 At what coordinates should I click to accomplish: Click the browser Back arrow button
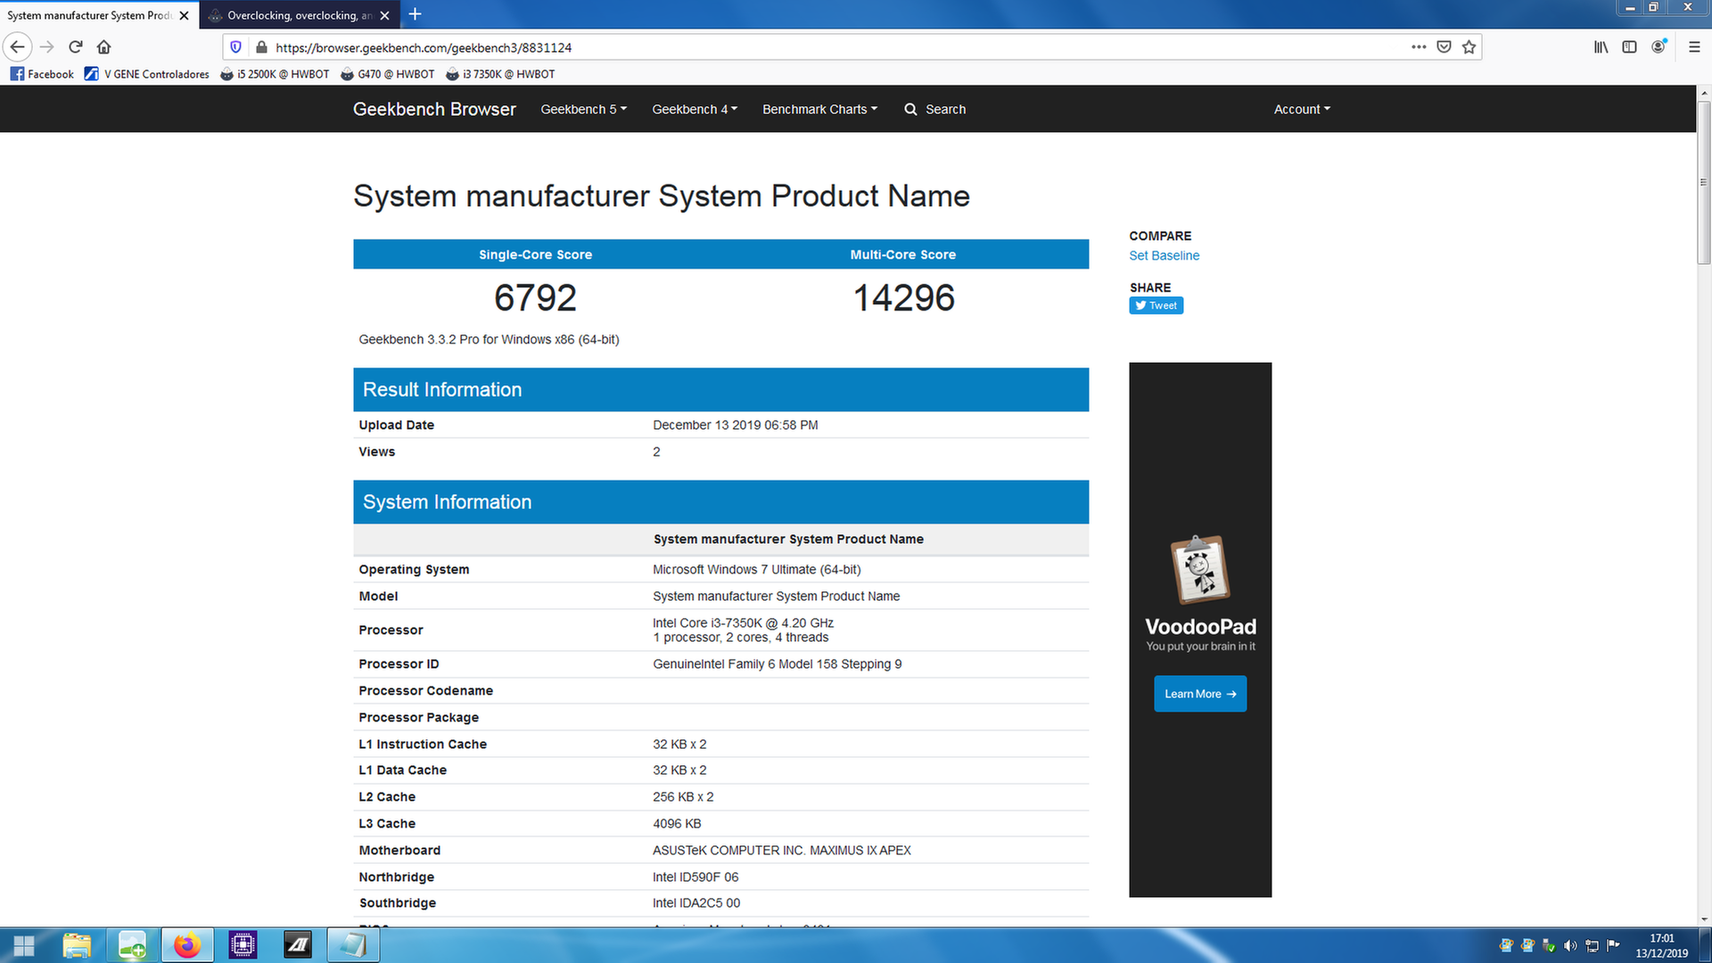coord(18,47)
